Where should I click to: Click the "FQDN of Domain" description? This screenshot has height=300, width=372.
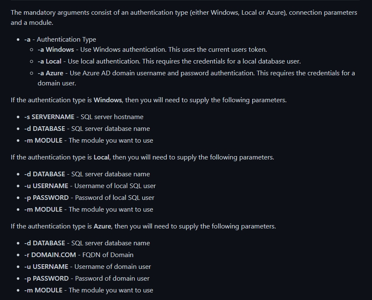tap(108, 255)
